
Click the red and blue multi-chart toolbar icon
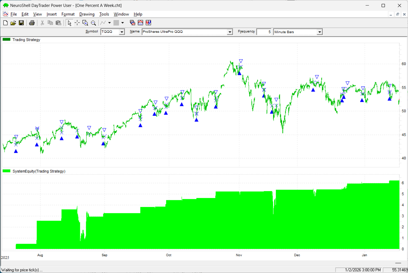point(148,23)
